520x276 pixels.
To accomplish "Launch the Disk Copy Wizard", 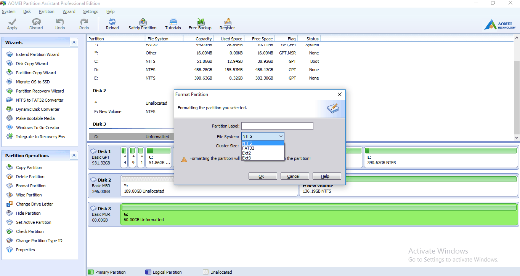I will point(27,64).
